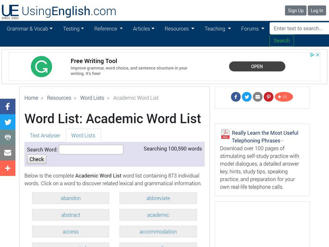
Task: Click the email icon in left sidebar
Action: point(7,153)
